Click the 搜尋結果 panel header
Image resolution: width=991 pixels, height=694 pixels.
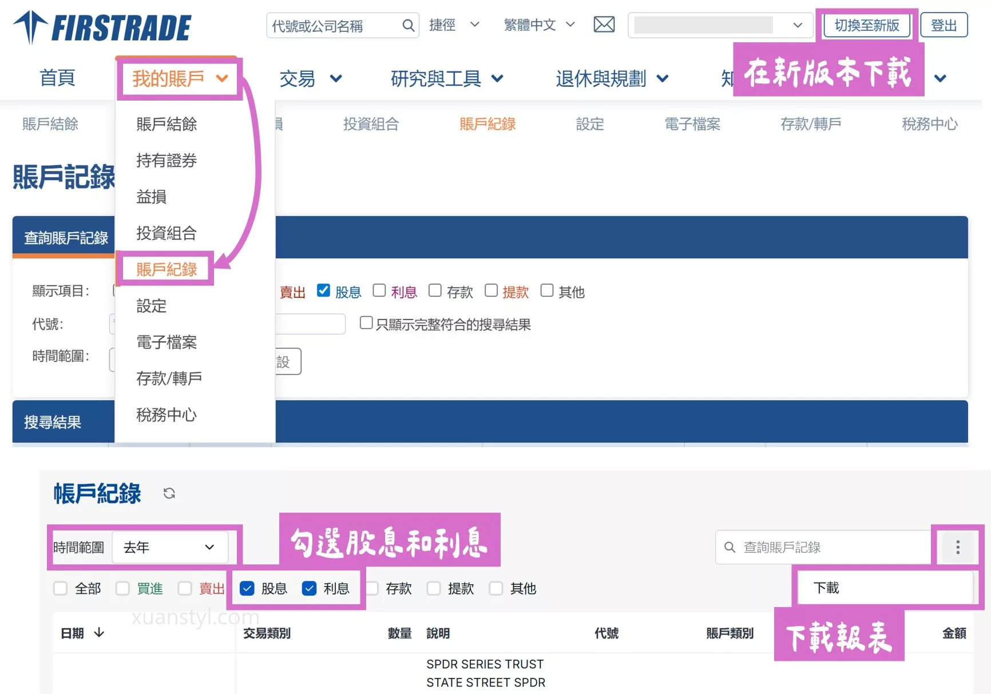(53, 422)
